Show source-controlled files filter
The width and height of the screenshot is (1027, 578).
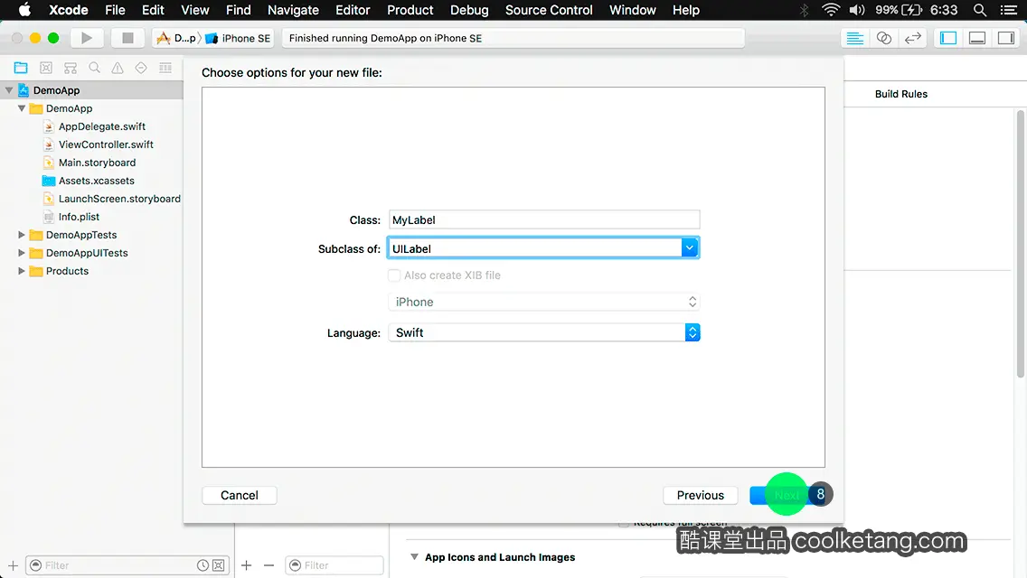click(219, 565)
